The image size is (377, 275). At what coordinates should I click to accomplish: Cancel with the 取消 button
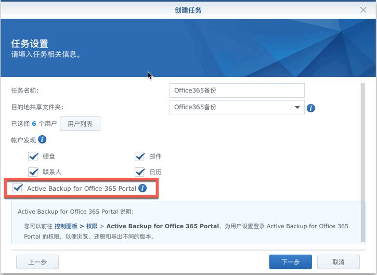(x=339, y=262)
